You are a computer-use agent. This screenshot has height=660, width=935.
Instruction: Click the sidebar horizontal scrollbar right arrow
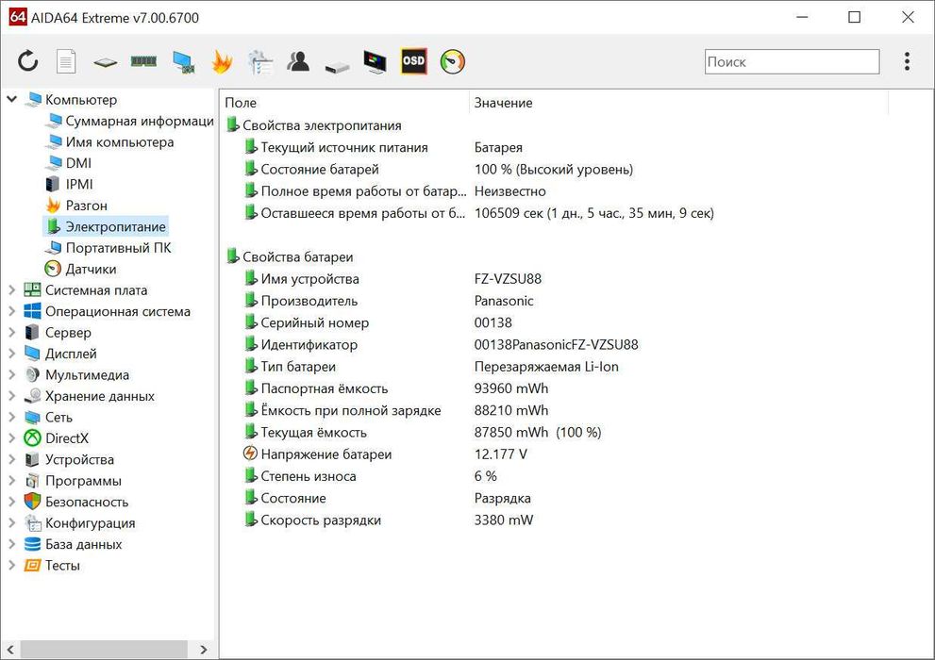(x=204, y=650)
